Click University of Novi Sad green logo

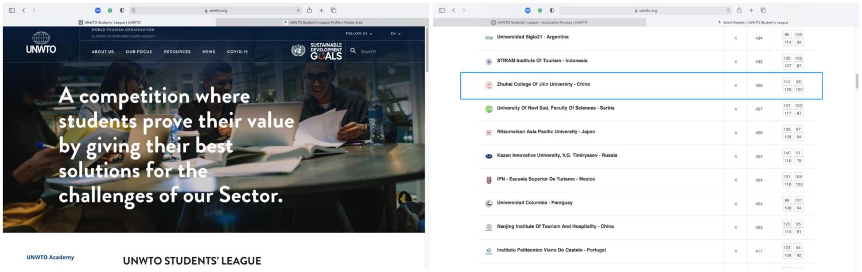click(489, 108)
